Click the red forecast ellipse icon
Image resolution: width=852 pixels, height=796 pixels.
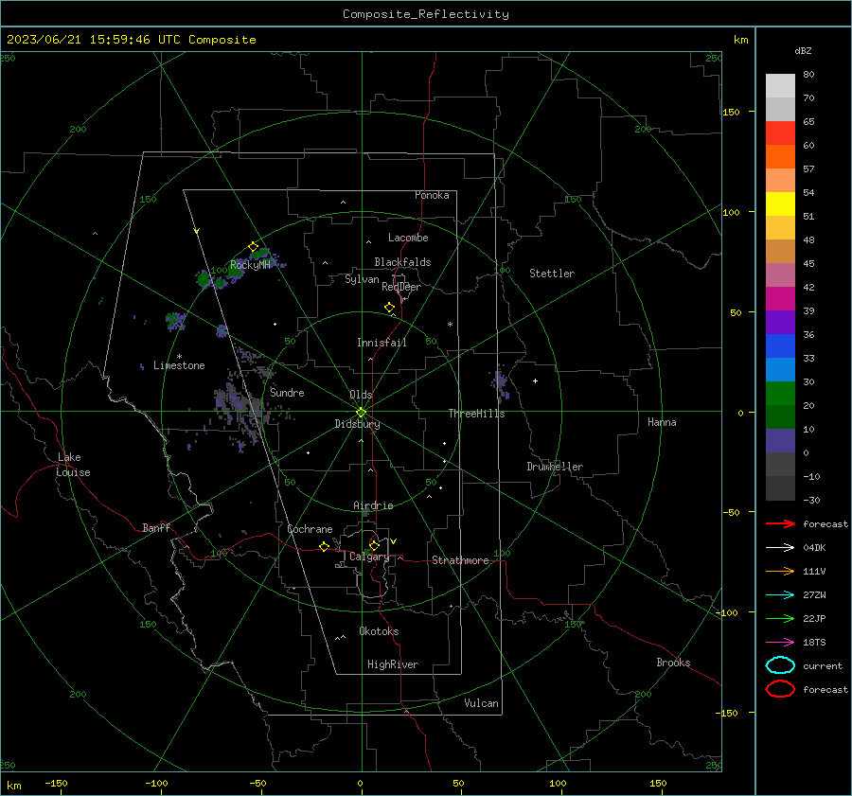coord(780,689)
